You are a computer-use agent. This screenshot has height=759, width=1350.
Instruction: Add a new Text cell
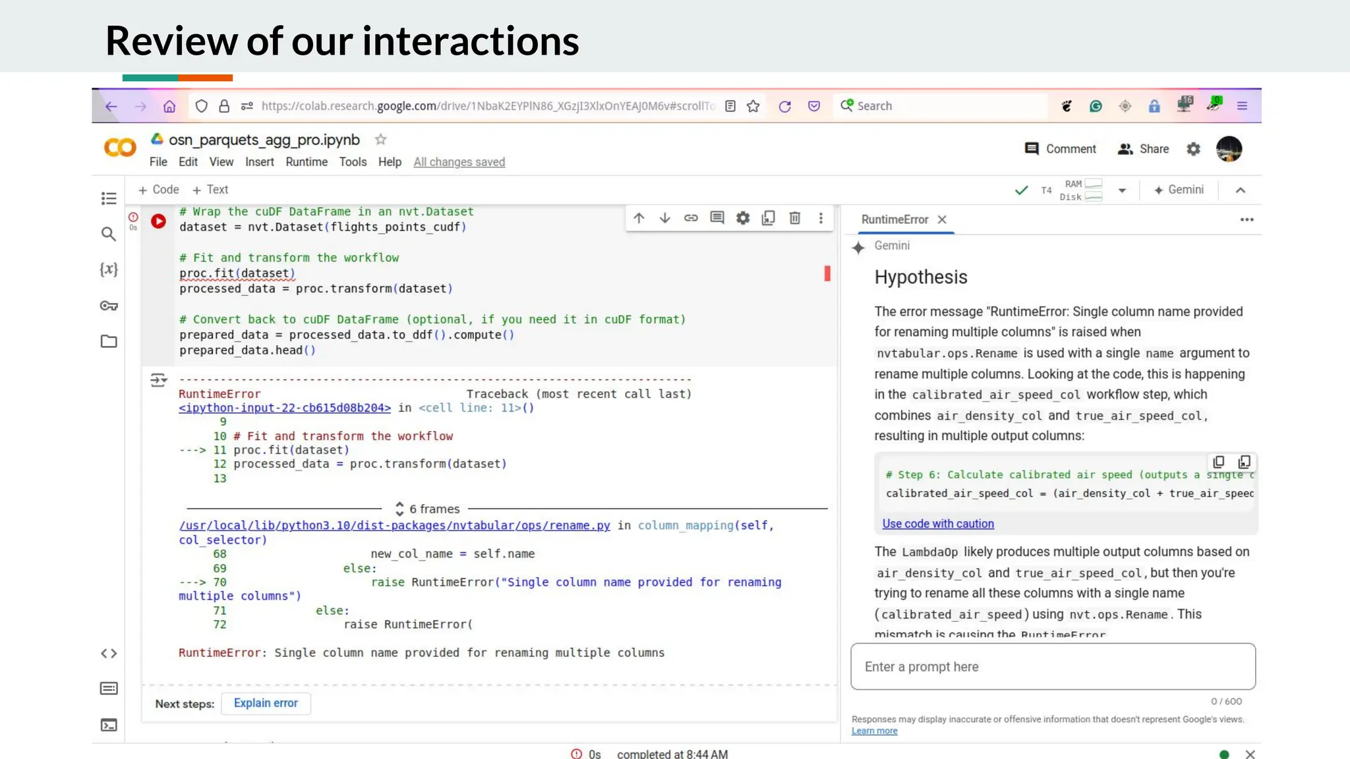[210, 190]
